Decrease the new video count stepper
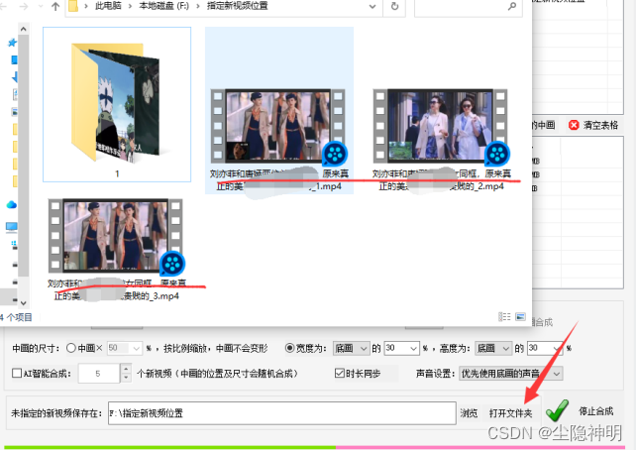 pos(126,378)
